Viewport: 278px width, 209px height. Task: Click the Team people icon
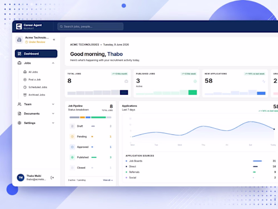19,104
